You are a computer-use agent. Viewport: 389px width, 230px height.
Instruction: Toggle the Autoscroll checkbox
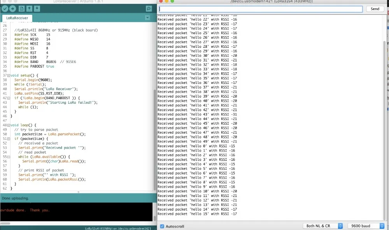point(162,226)
